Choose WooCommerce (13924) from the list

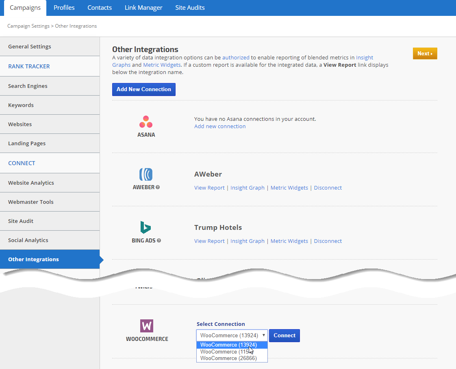(228, 345)
